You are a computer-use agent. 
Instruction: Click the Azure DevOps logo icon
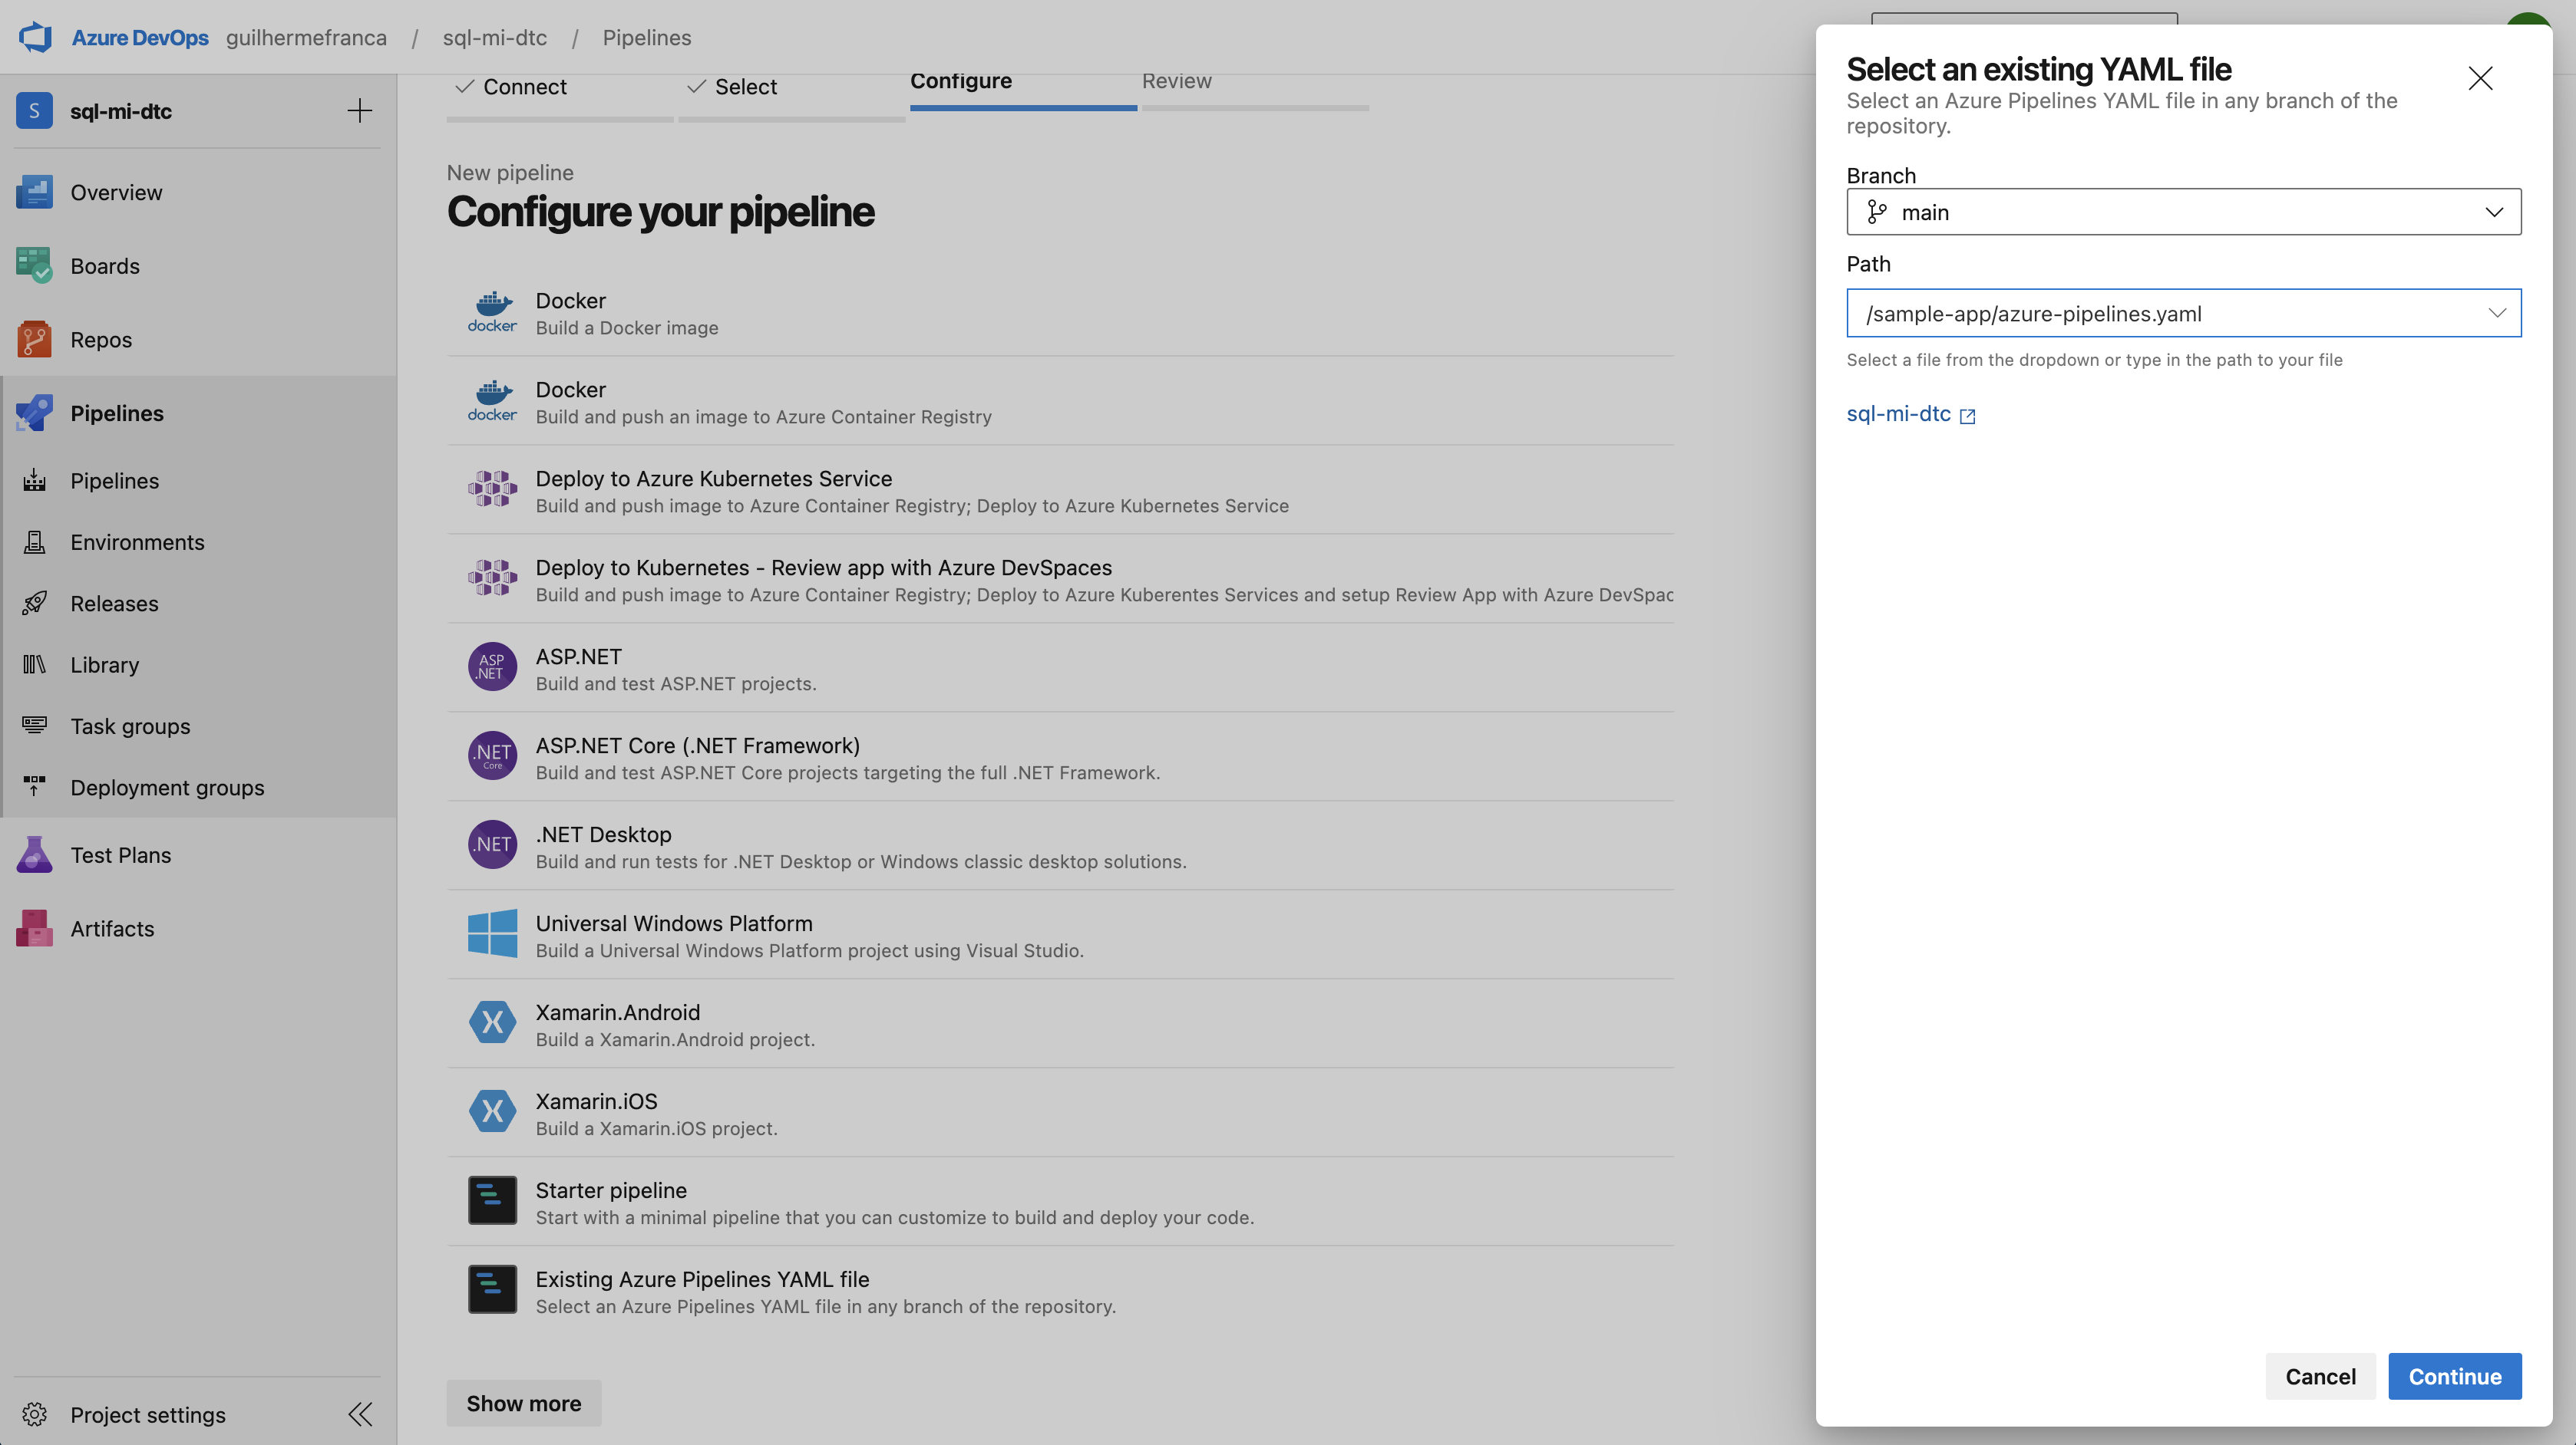coord(35,37)
